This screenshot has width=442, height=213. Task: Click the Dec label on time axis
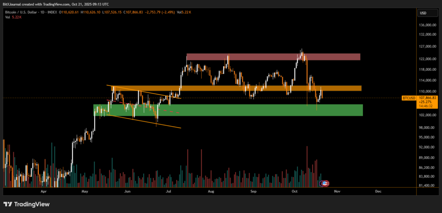coord(378,191)
